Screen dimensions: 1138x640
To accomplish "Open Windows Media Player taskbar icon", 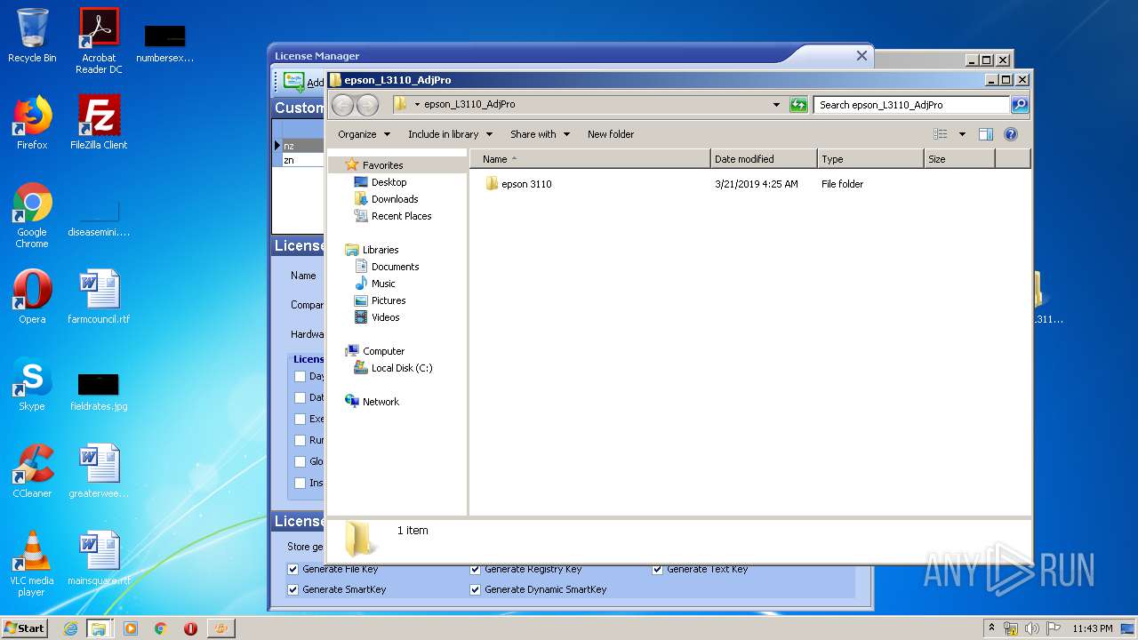I will pos(131,628).
